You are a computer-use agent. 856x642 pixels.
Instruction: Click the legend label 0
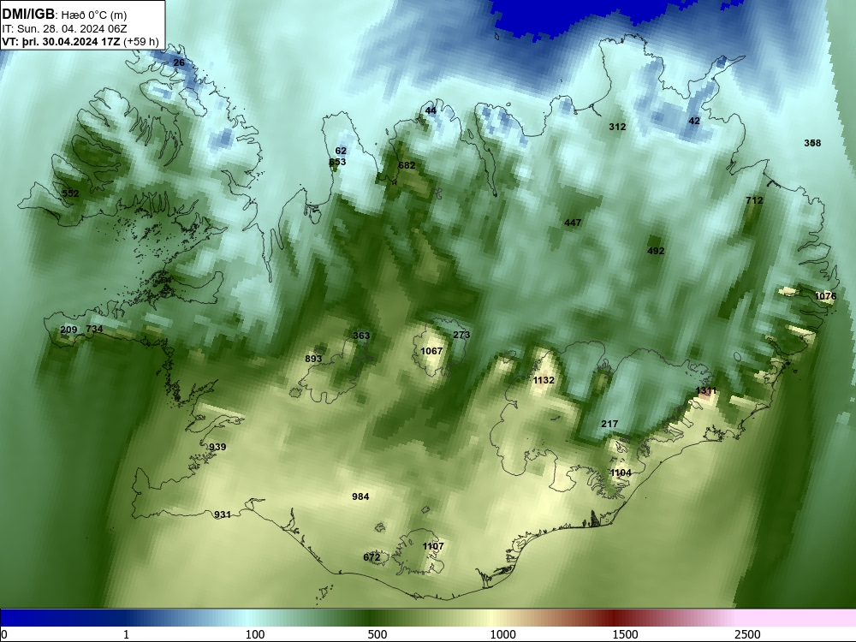coord(5,634)
